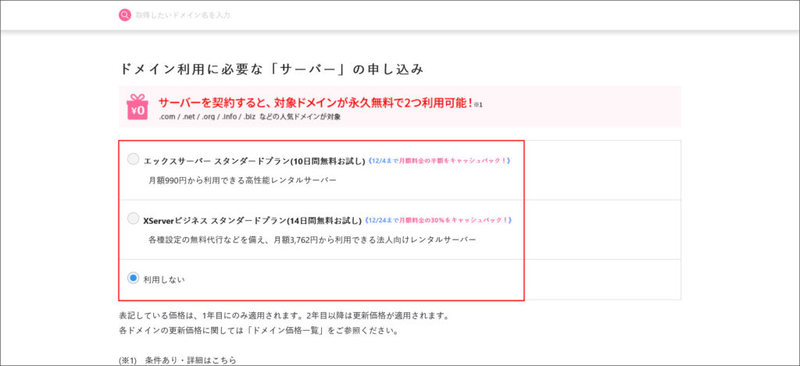Click the XServerビジネス スタンダードプラン(14日間無料お試し) label
800x366 pixels.
click(x=254, y=220)
